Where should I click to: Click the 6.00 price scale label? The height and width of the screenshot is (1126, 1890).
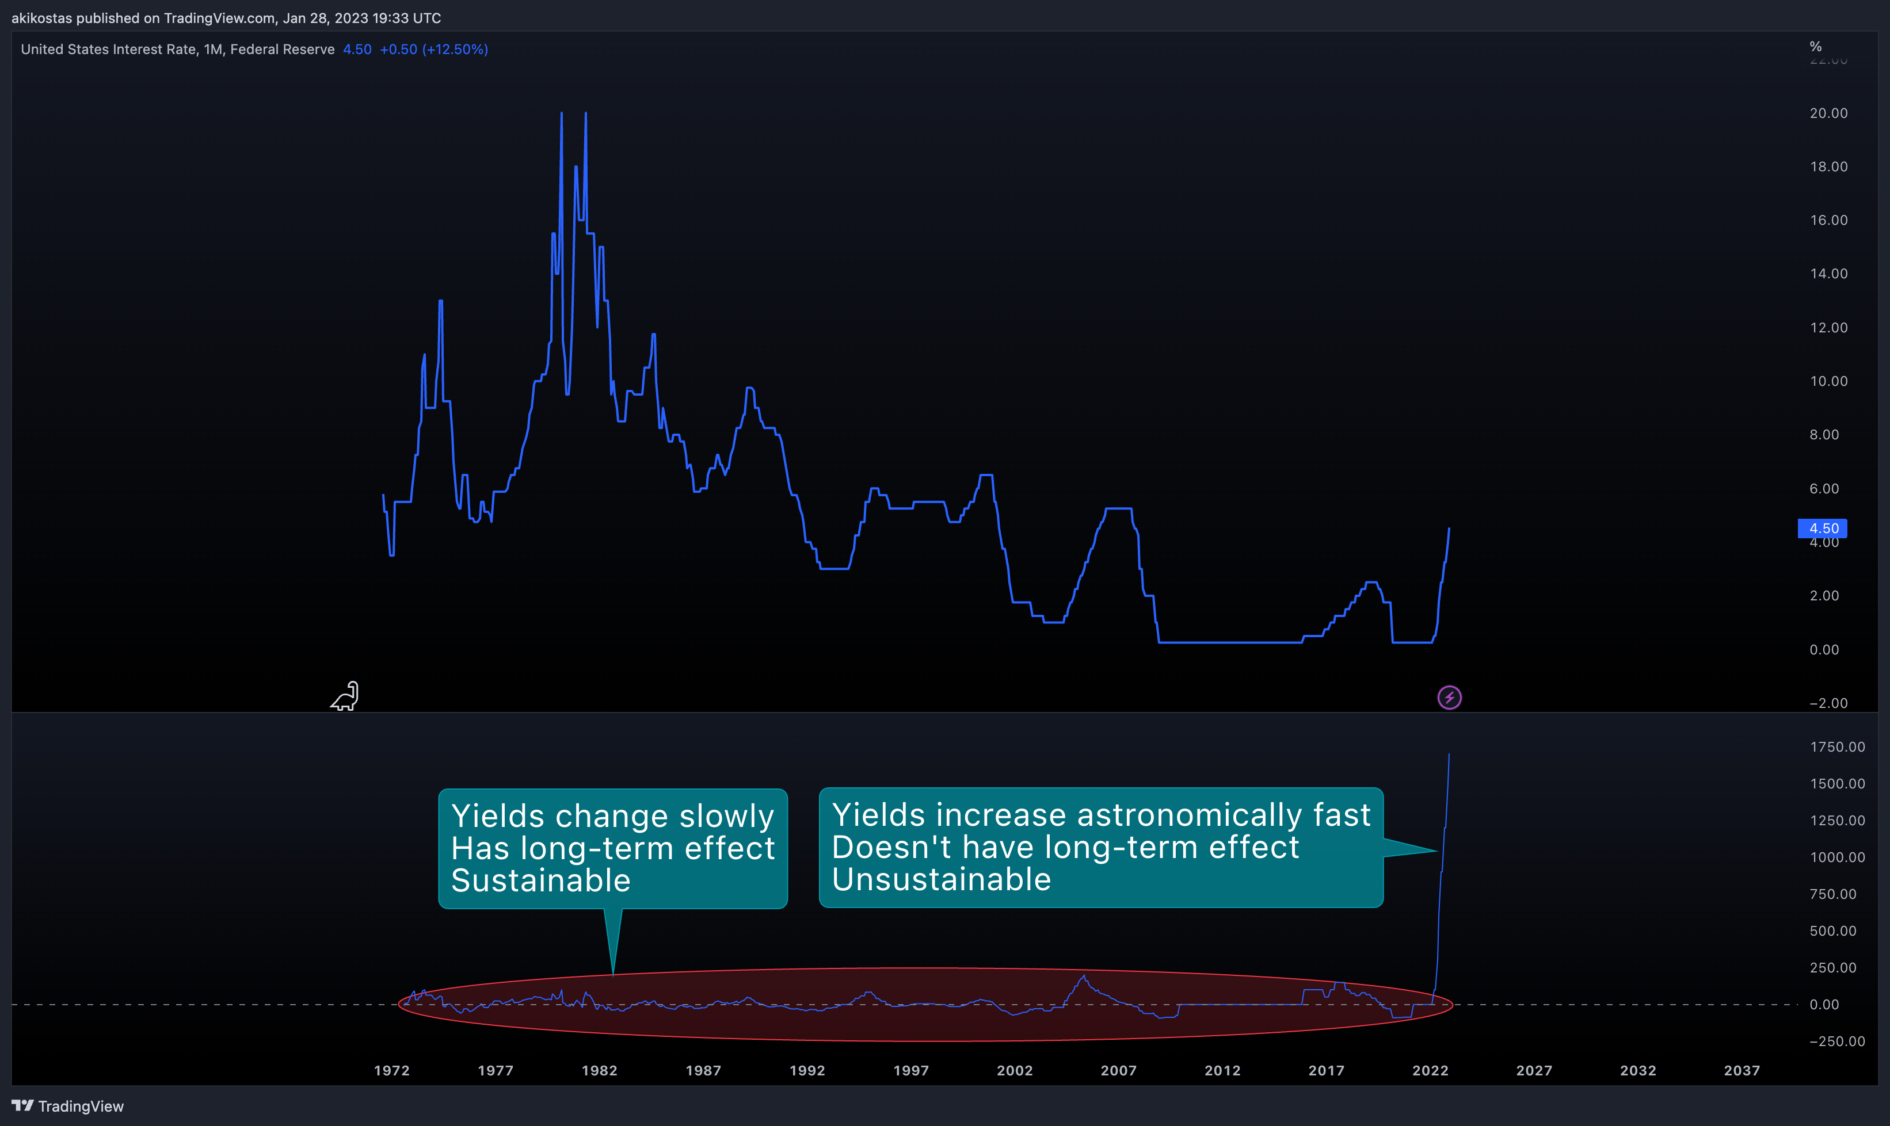click(x=1824, y=489)
